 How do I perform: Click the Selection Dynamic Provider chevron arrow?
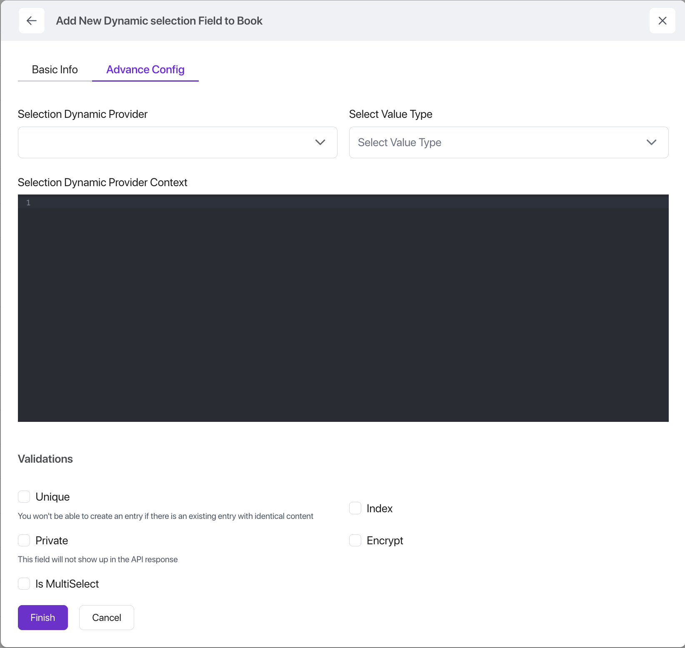320,142
